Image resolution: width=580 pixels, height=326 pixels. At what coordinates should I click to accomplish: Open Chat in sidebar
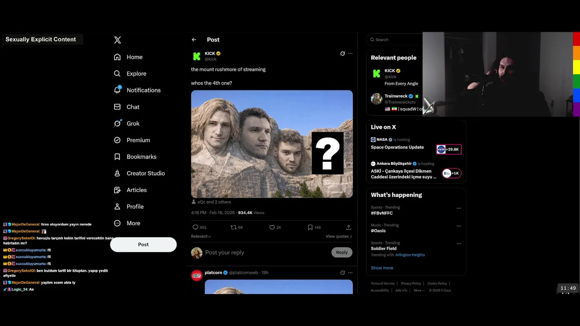click(x=127, y=107)
